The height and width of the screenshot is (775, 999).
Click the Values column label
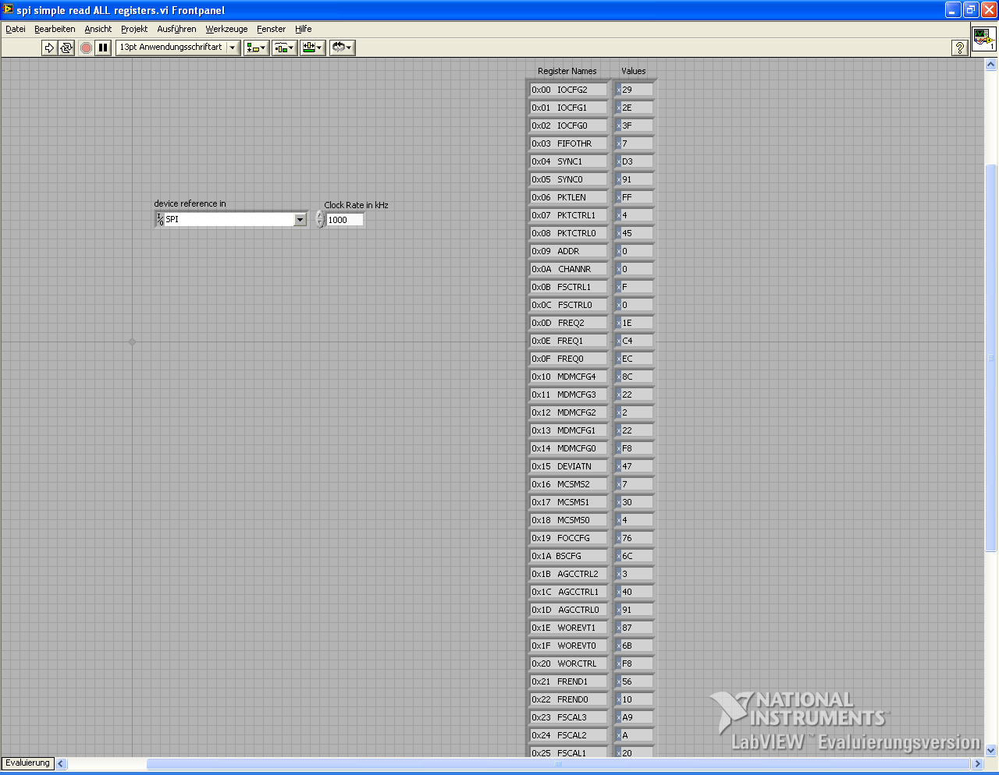pos(634,71)
